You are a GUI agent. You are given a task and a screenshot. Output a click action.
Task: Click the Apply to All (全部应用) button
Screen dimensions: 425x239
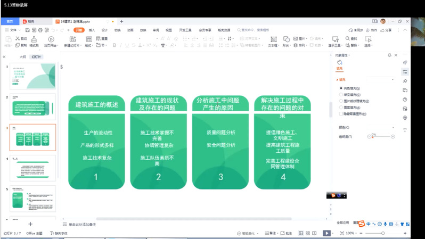342,223
